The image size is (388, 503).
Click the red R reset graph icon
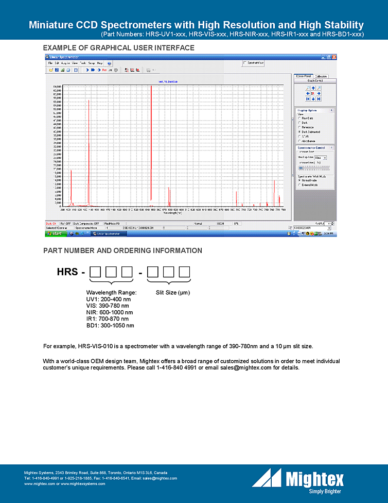tap(313, 94)
